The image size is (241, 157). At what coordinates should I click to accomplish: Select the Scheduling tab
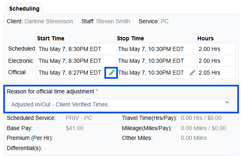[24, 9]
